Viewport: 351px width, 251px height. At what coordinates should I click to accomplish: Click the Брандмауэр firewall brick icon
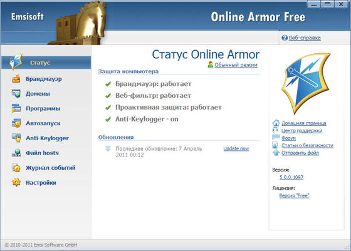pyautogui.click(x=16, y=79)
